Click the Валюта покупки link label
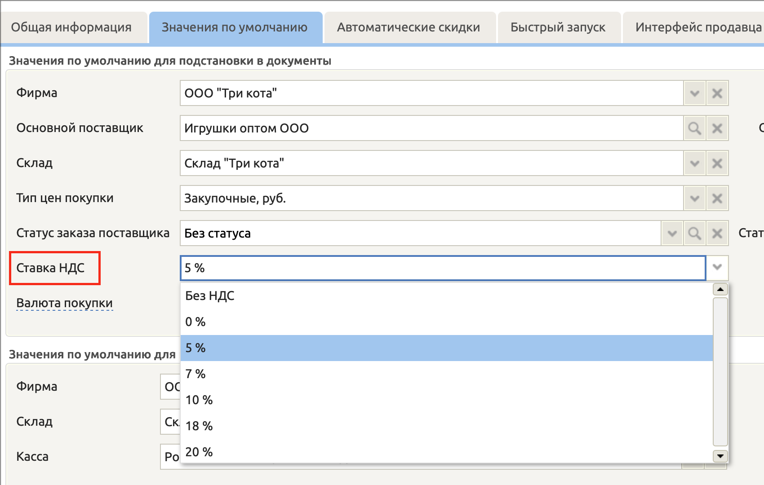The width and height of the screenshot is (764, 485). [x=64, y=303]
